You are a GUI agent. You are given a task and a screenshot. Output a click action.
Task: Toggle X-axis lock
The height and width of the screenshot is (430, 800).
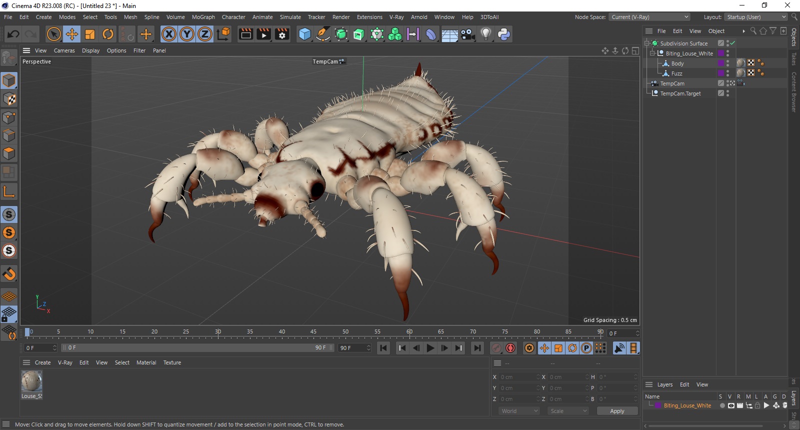click(x=169, y=34)
